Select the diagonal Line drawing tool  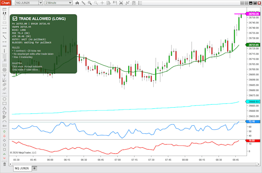[5, 37]
